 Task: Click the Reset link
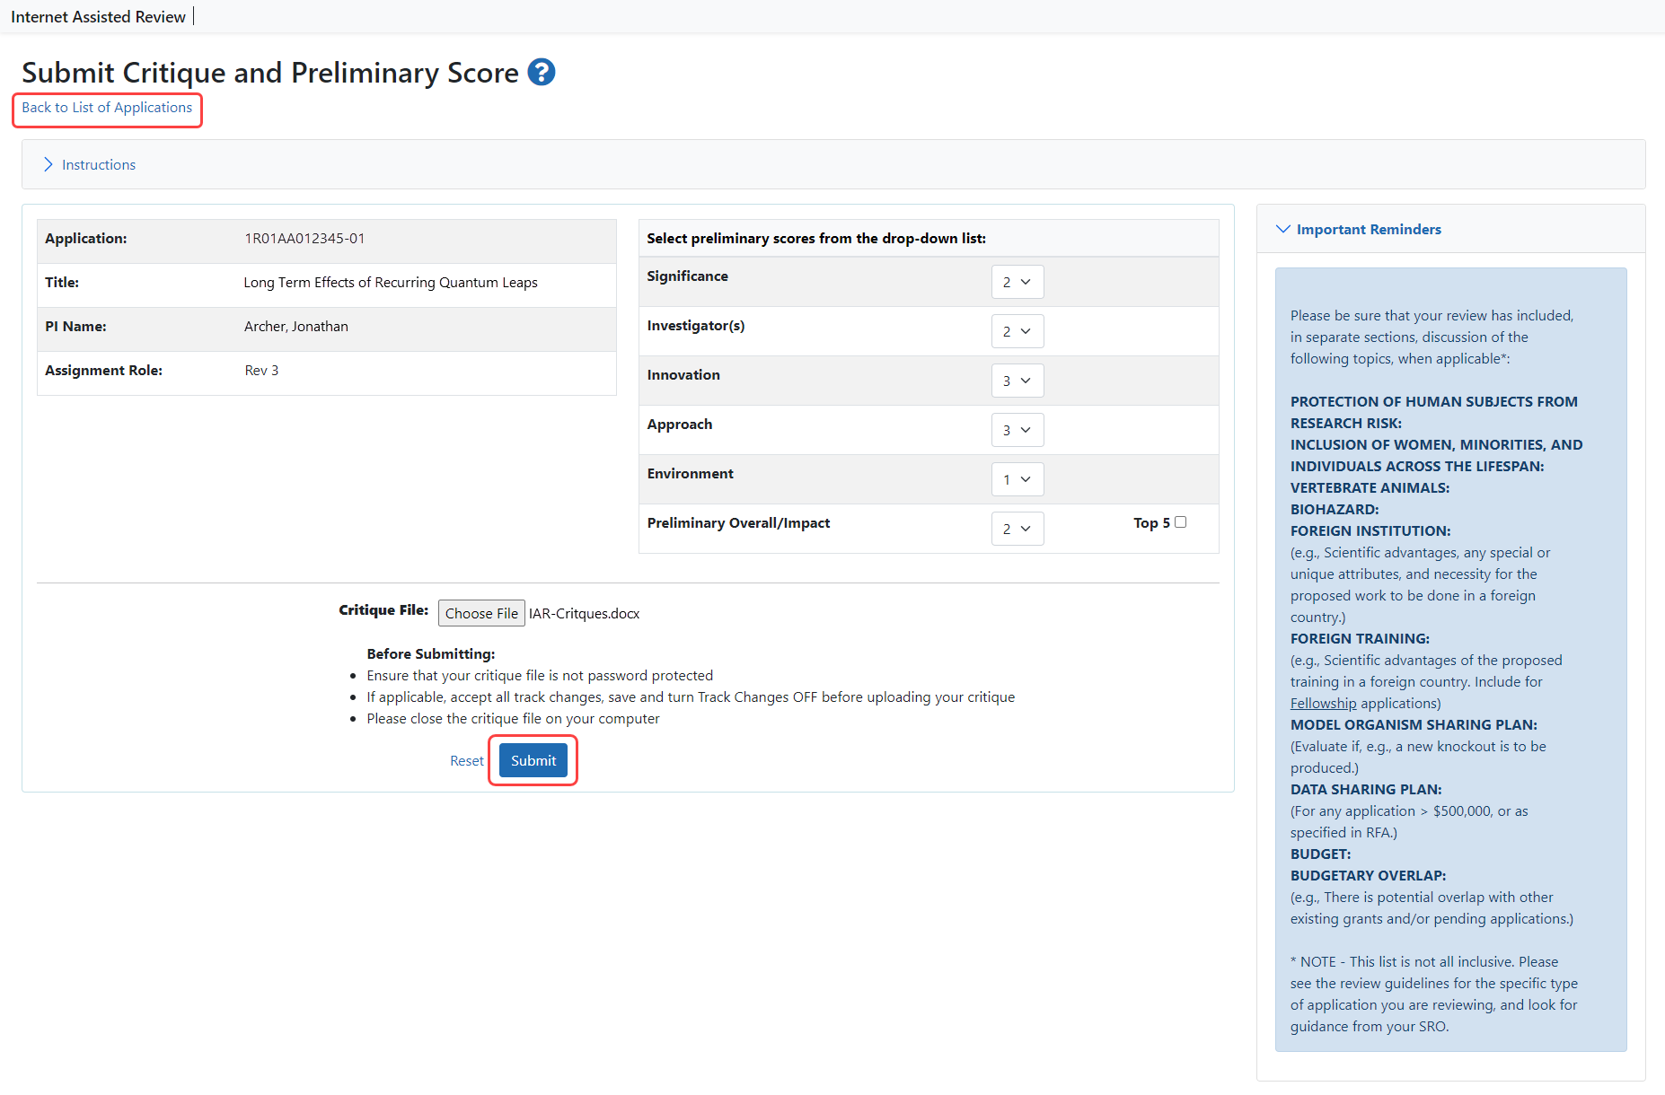coord(467,761)
